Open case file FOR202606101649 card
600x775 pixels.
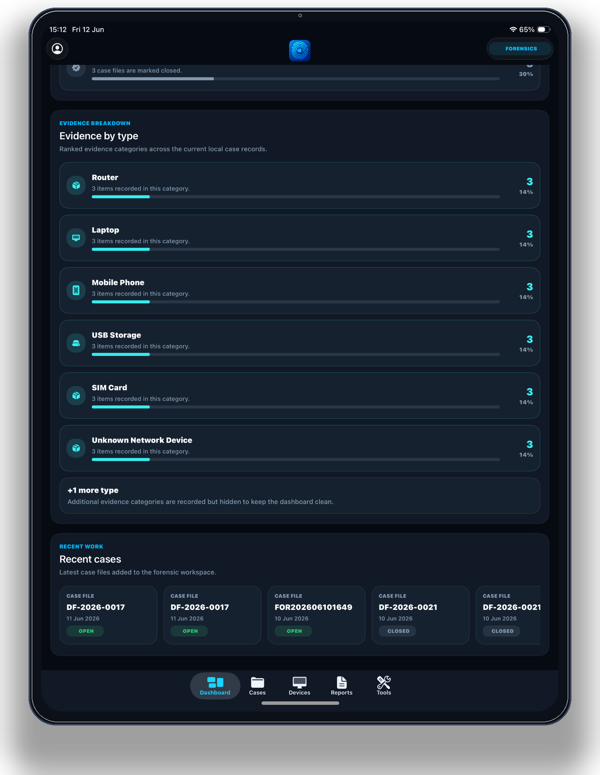point(316,615)
